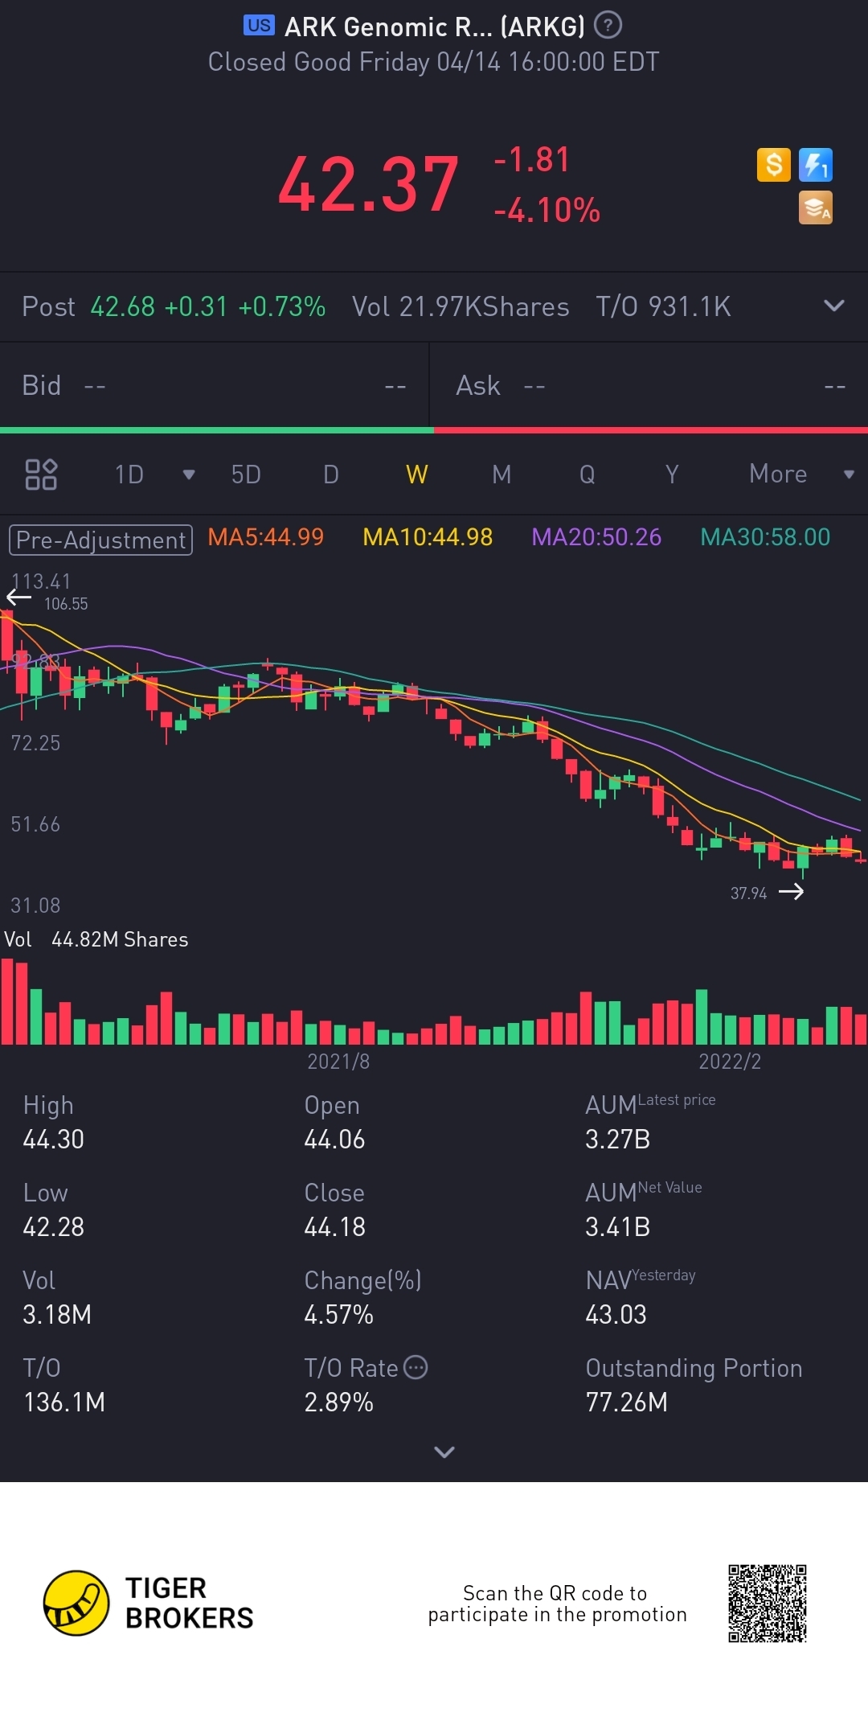Tap the blue lightning bolt icon
The width and height of the screenshot is (868, 1725).
816,165
